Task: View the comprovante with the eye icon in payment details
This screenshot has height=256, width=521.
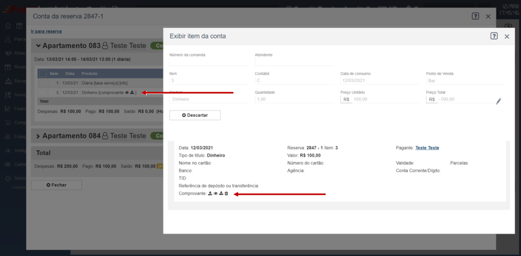Action: [x=216, y=194]
